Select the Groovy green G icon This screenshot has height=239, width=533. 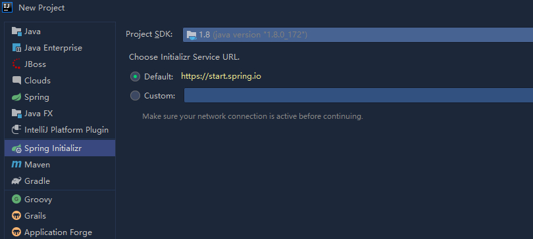tap(16, 200)
